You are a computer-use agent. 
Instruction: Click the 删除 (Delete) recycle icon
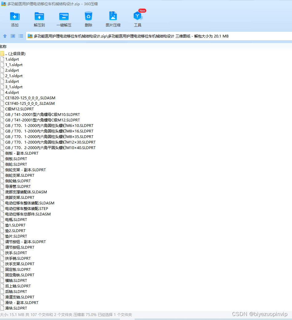(x=88, y=16)
